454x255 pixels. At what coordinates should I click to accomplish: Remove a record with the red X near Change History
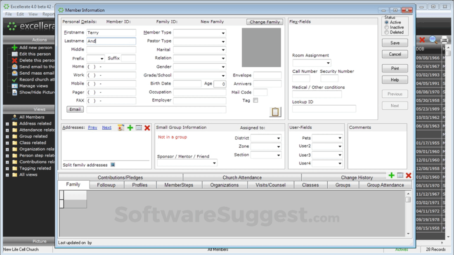point(408,175)
